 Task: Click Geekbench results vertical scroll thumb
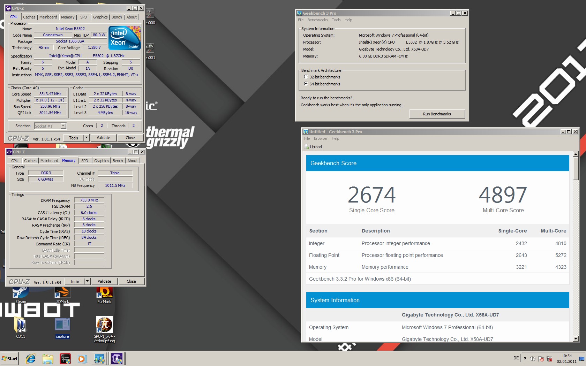coord(576,168)
